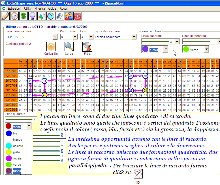The height and width of the screenshot is (185, 220).
Task: Click the Carica file label
Action: click(x=51, y=54)
